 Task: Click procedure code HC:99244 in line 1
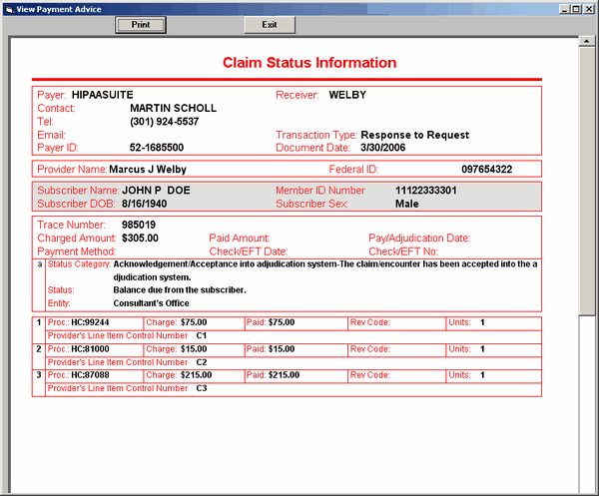pos(90,322)
